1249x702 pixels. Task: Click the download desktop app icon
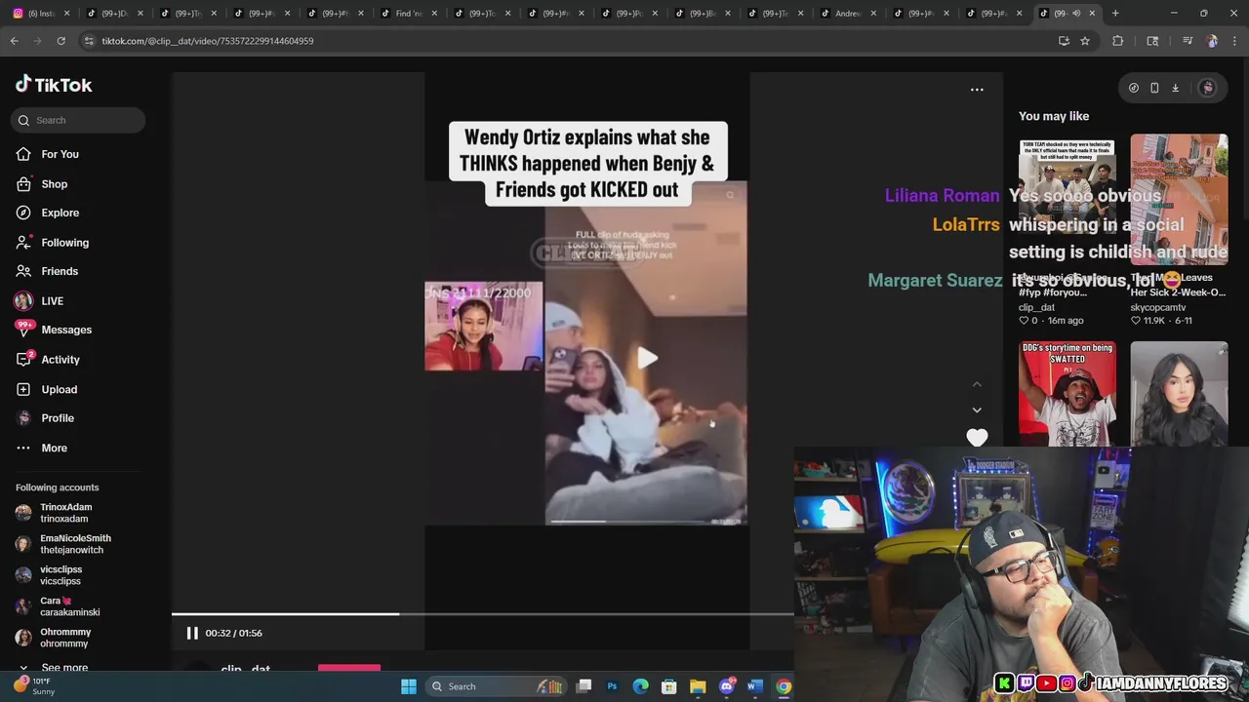click(x=1175, y=88)
